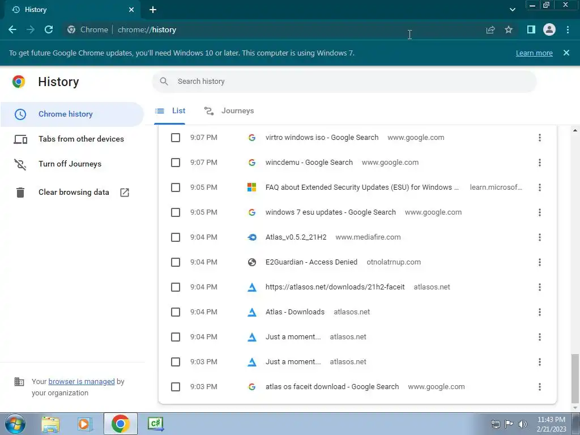
Task: Open more actions for wincdemu entry
Action: 540,163
